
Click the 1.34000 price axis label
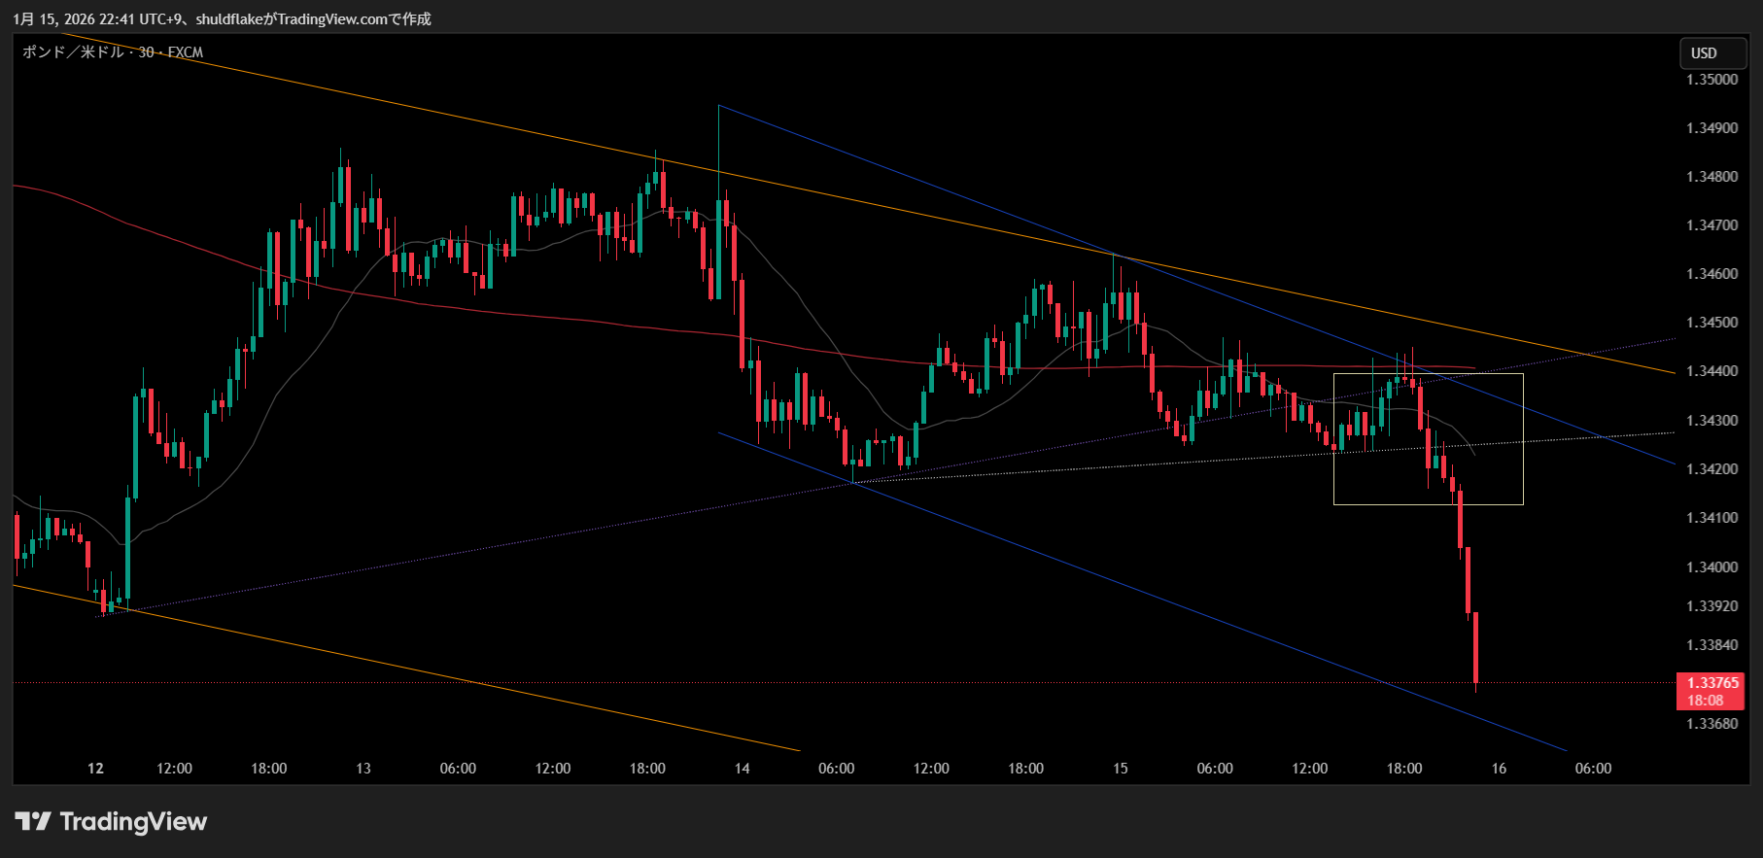tap(1711, 567)
